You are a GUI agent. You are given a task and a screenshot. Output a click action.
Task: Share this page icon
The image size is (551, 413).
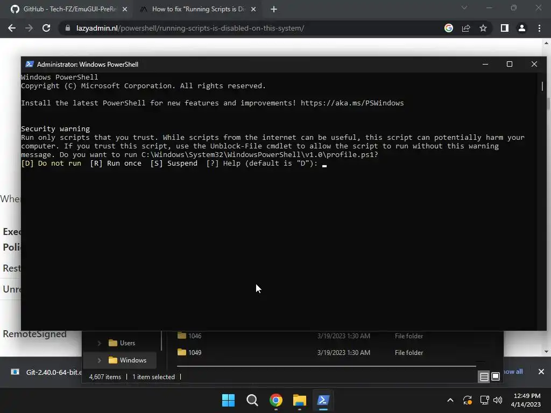[x=466, y=28]
